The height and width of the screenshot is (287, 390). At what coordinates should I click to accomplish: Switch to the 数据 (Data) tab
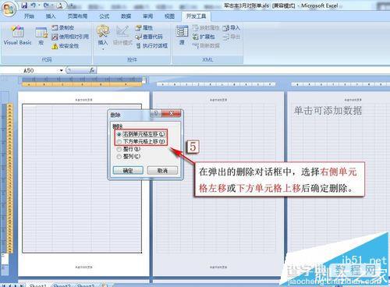click(126, 16)
